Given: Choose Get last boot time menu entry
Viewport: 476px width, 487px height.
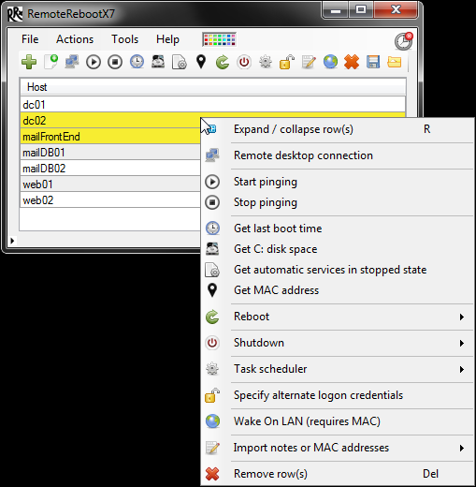Looking at the screenshot, I should 278,229.
